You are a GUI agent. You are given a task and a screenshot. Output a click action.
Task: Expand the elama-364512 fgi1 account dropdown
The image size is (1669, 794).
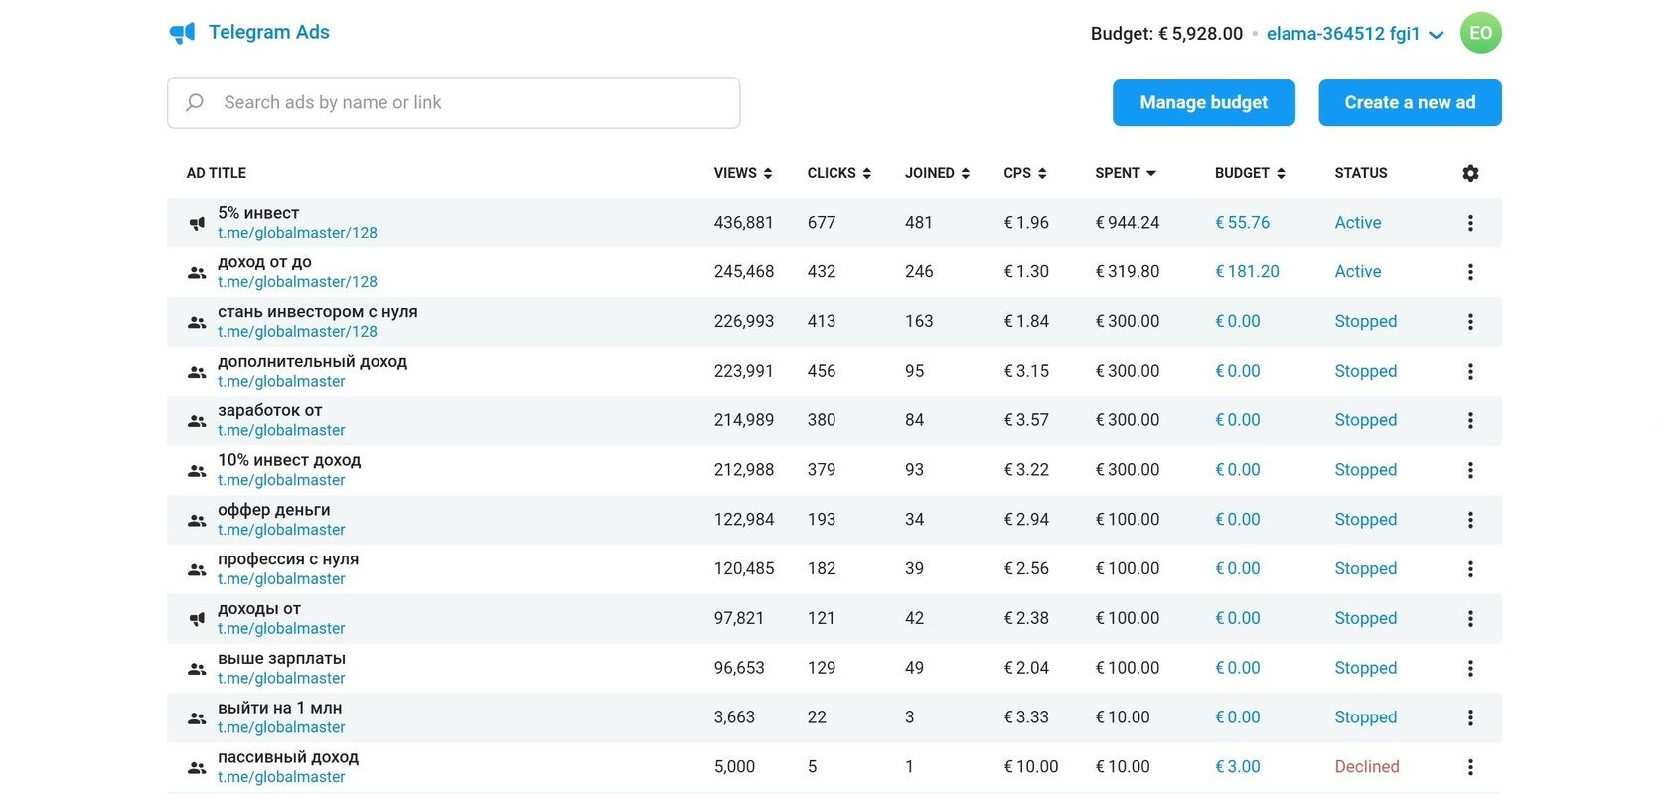tap(1436, 34)
